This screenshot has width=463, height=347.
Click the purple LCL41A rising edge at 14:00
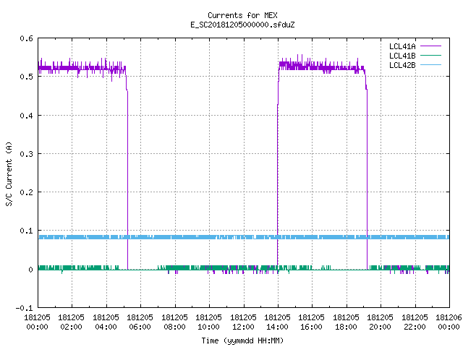click(x=278, y=177)
